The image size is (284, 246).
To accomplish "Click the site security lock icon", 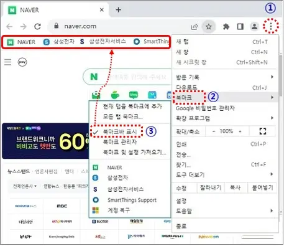I will [x=56, y=26].
